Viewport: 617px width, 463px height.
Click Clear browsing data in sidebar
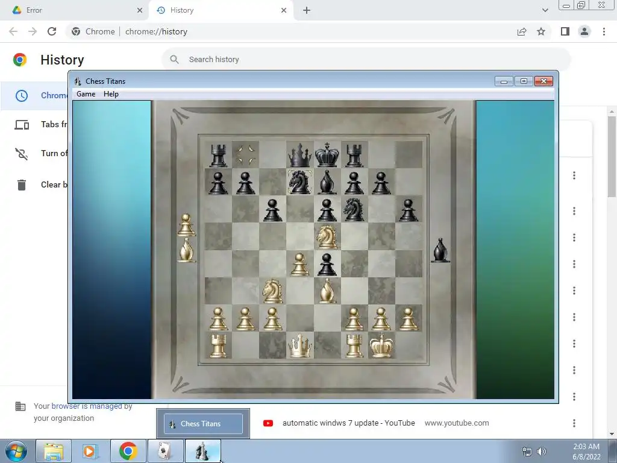click(x=36, y=184)
